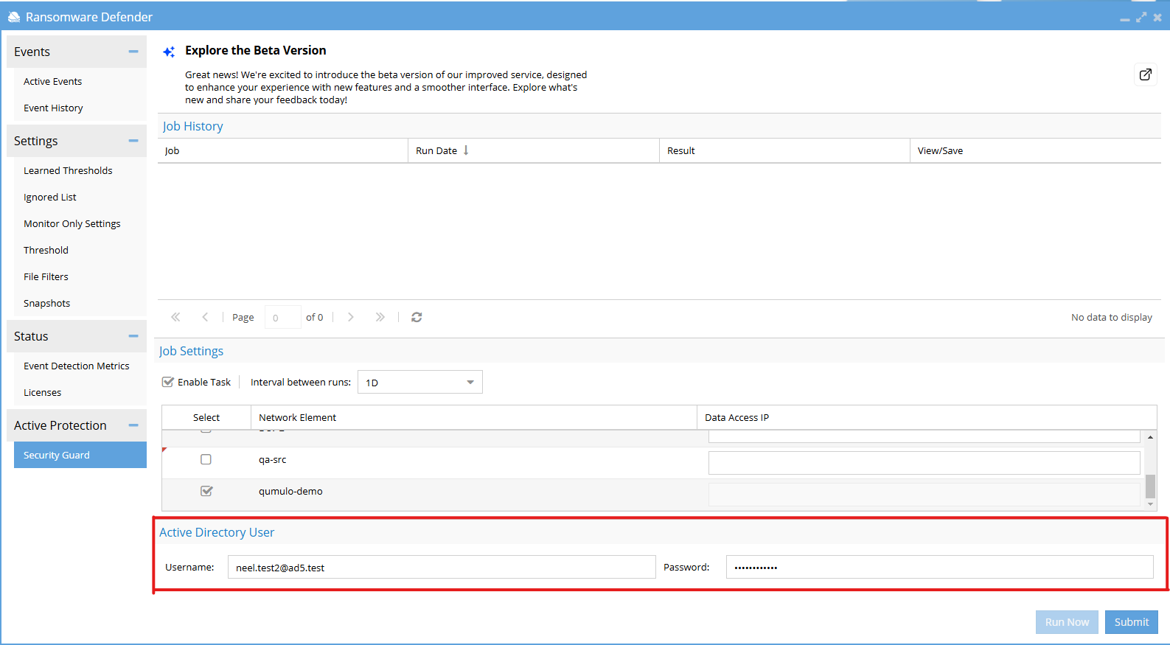This screenshot has width=1170, height=645.
Task: Click the View/Save column header
Action: [x=1035, y=150]
